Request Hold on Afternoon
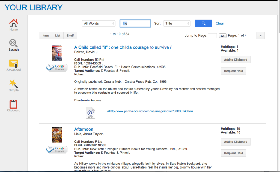The width and height of the screenshot is (280, 172). (233, 153)
